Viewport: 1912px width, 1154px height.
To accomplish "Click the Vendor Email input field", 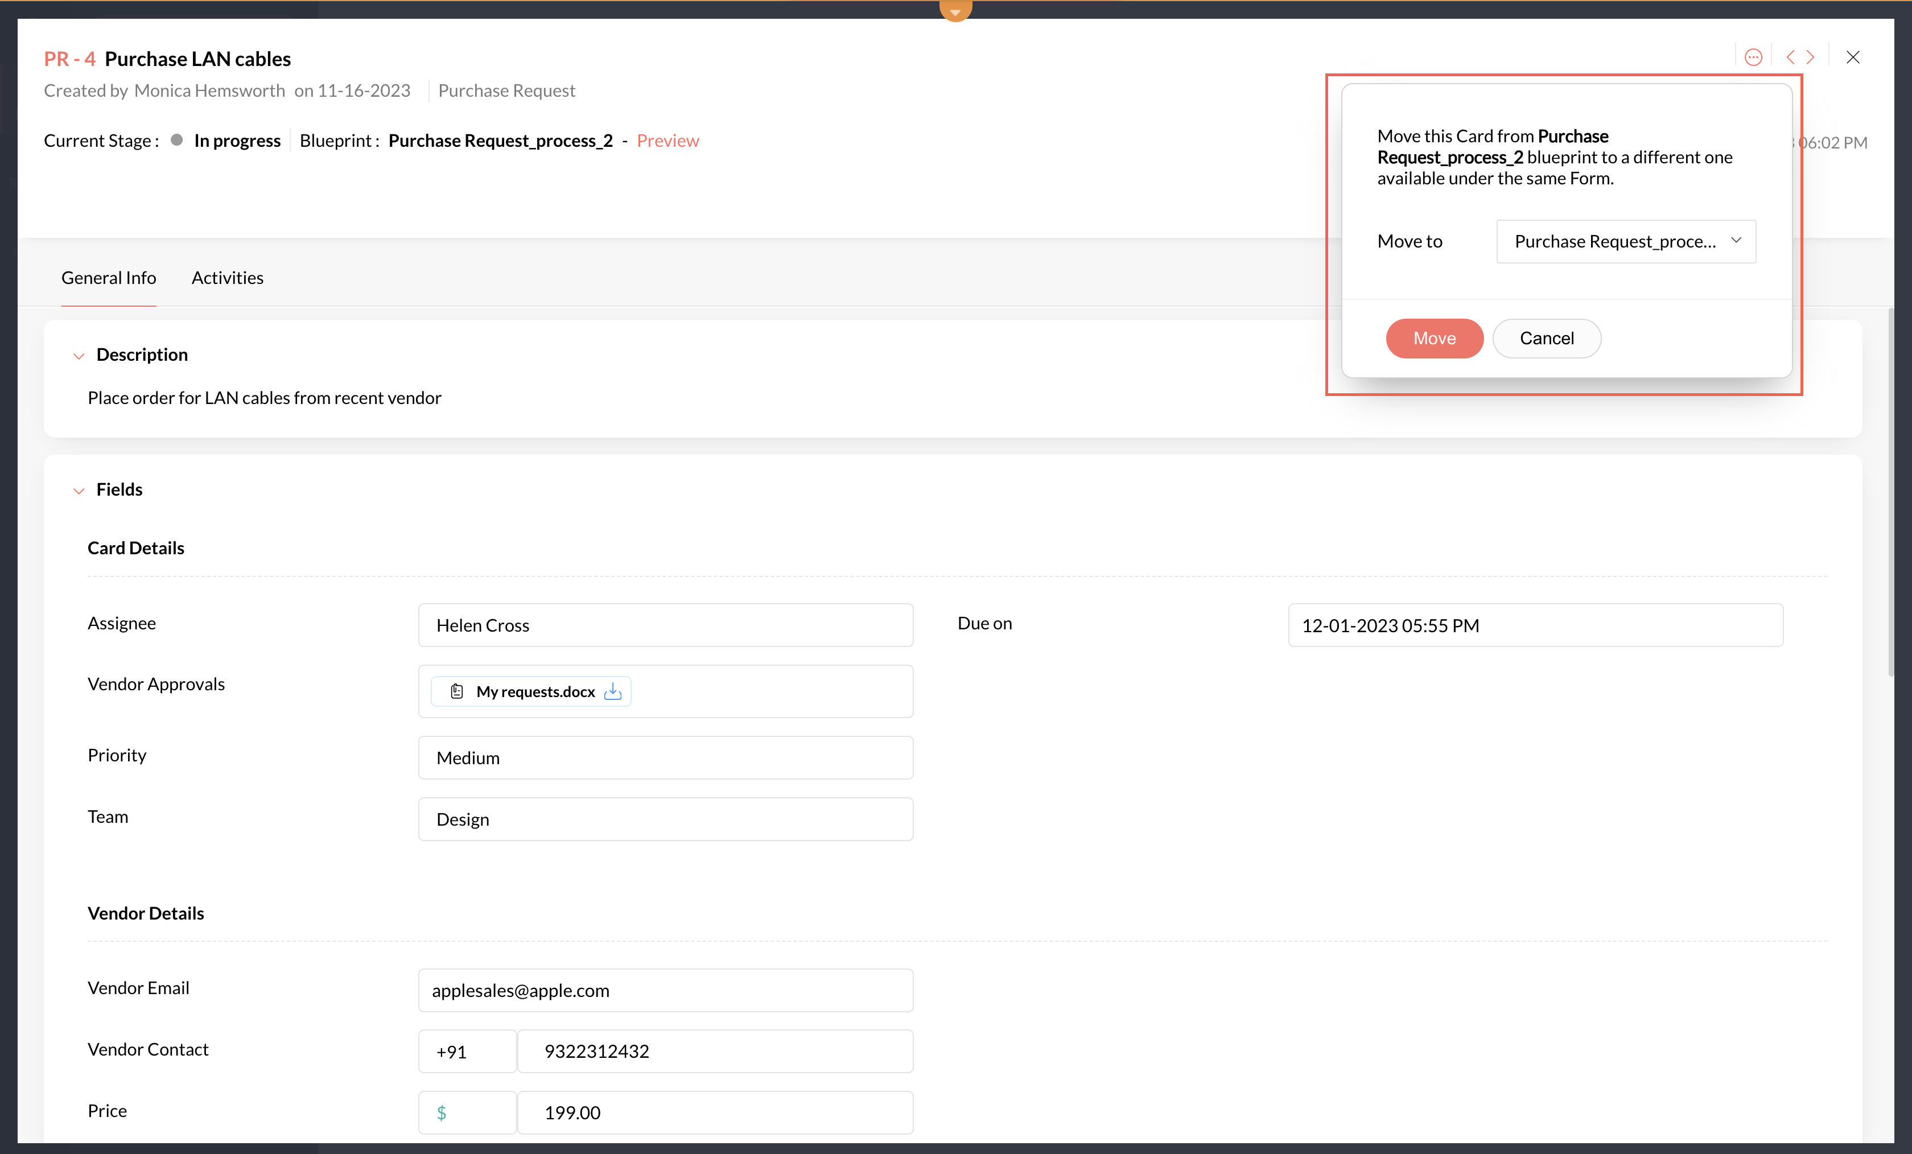I will 665,990.
